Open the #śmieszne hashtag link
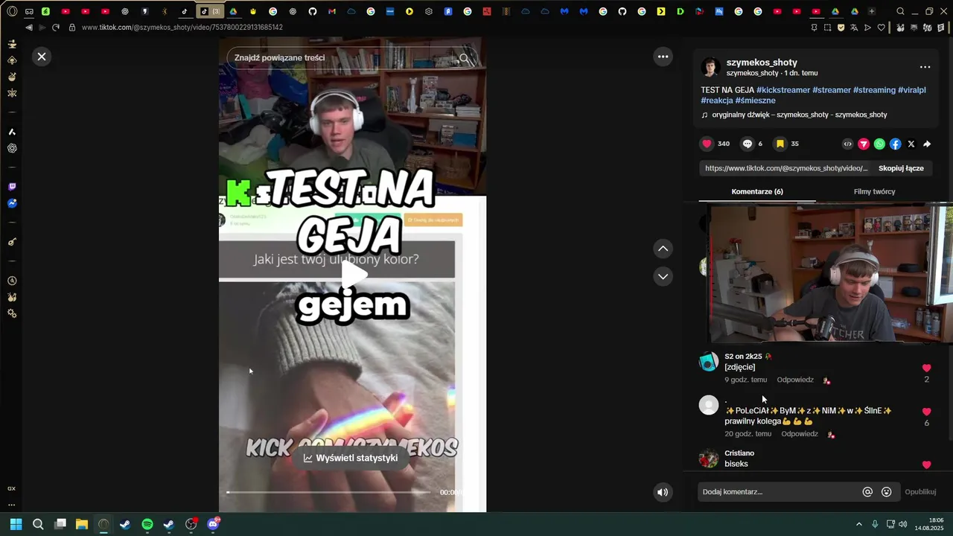Image resolution: width=953 pixels, height=536 pixels. tap(756, 100)
